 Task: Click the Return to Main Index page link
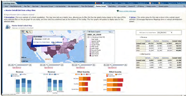pyautogui.click(x=127, y=11)
